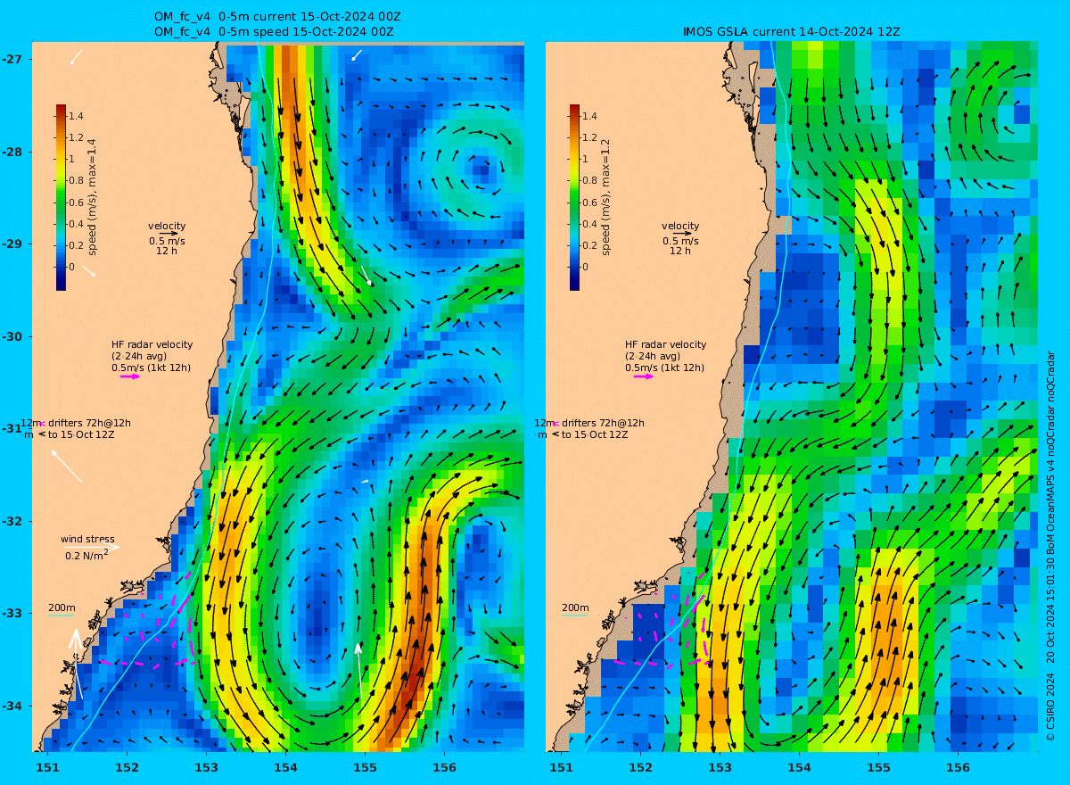The height and width of the screenshot is (785, 1070).
Task: Click the black velocity scale arrow in IMOS GSLA legend
Action: (x=681, y=233)
